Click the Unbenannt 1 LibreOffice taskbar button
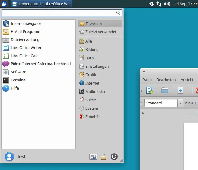This screenshot has width=198, height=170. (41, 4)
